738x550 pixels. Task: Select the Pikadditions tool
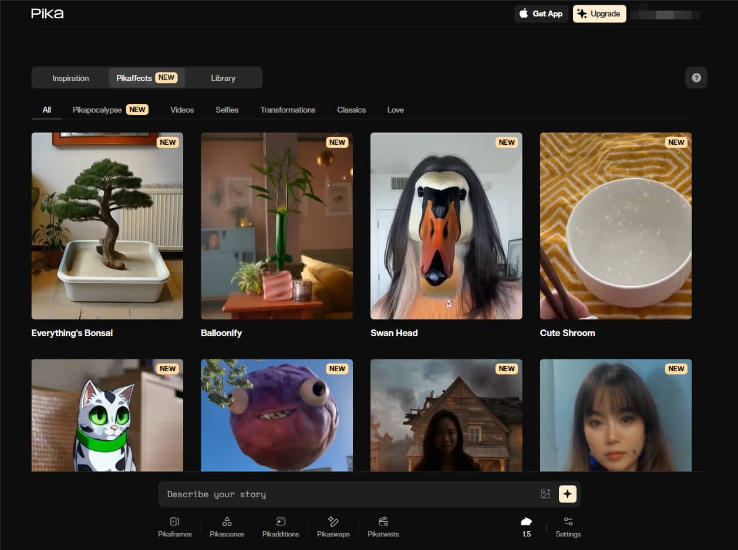(280, 527)
